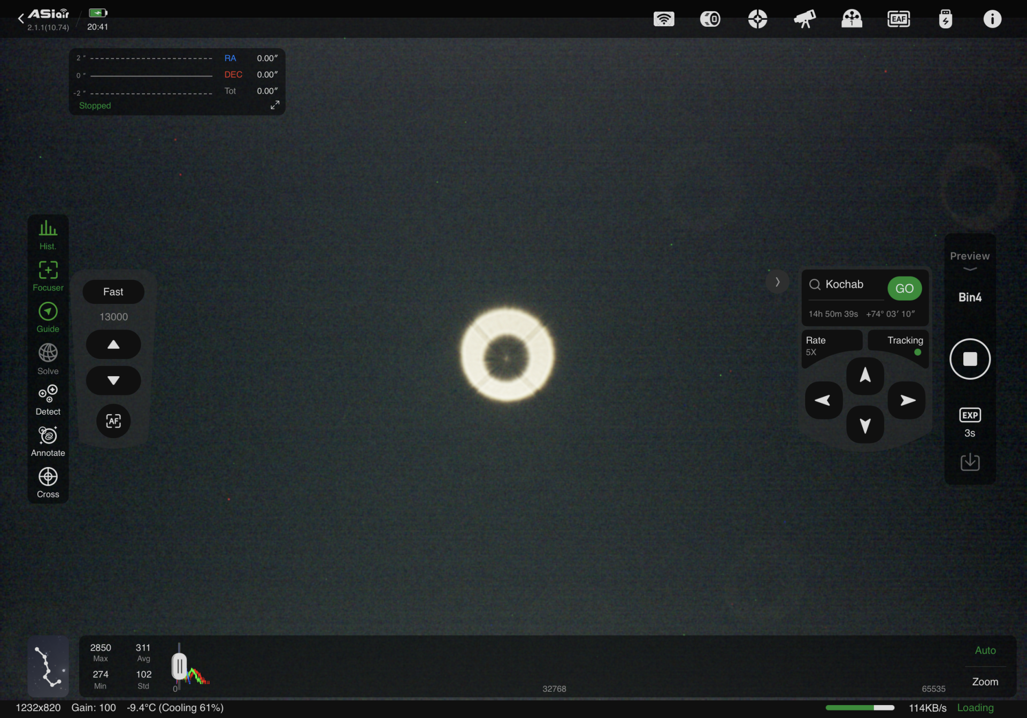Click the 1232x820 resolution text

pos(38,707)
